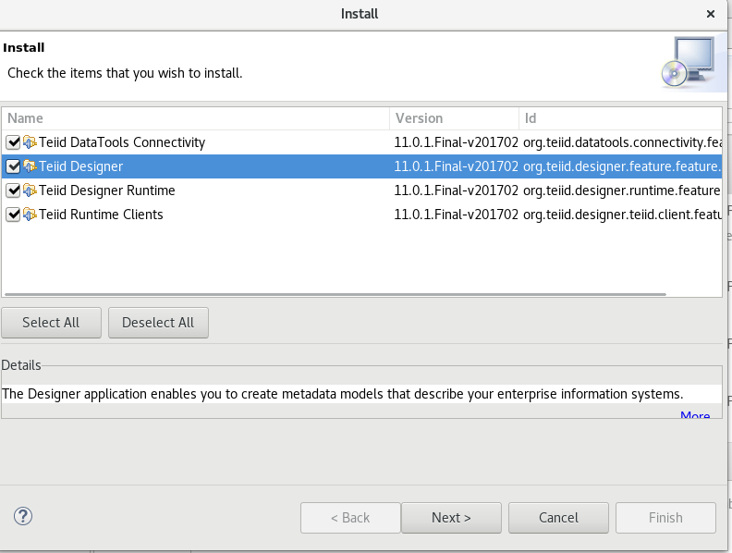Screen dimensions: 732x553
Task: Select the Teiid Designer row name
Action: click(x=80, y=166)
